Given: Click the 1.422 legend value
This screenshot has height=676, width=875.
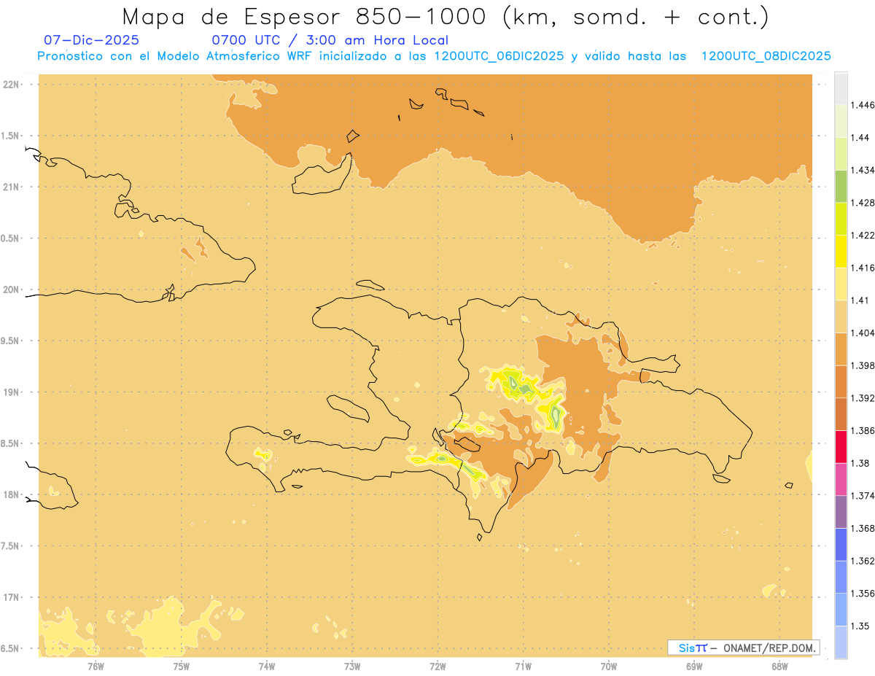Looking at the screenshot, I should (x=864, y=235).
